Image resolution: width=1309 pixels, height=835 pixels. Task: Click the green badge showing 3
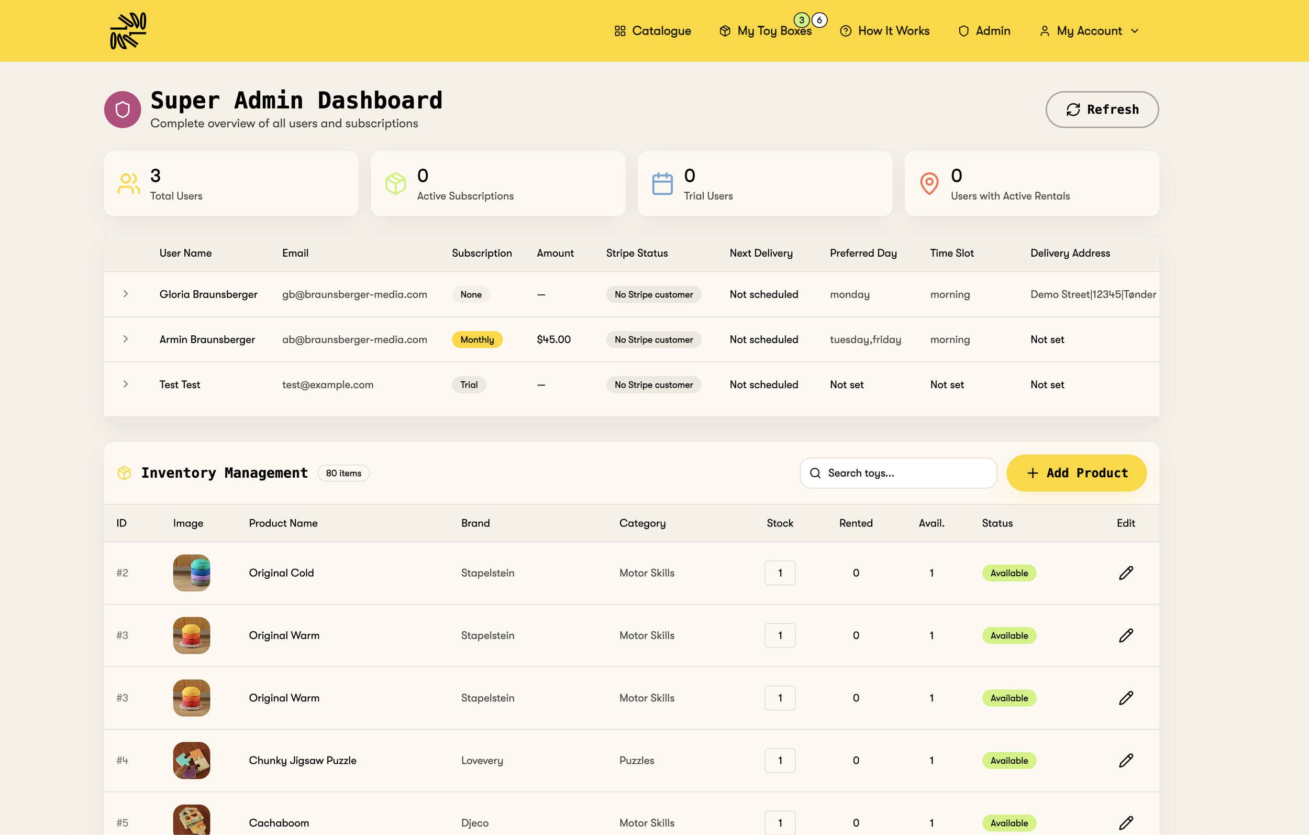click(x=801, y=20)
